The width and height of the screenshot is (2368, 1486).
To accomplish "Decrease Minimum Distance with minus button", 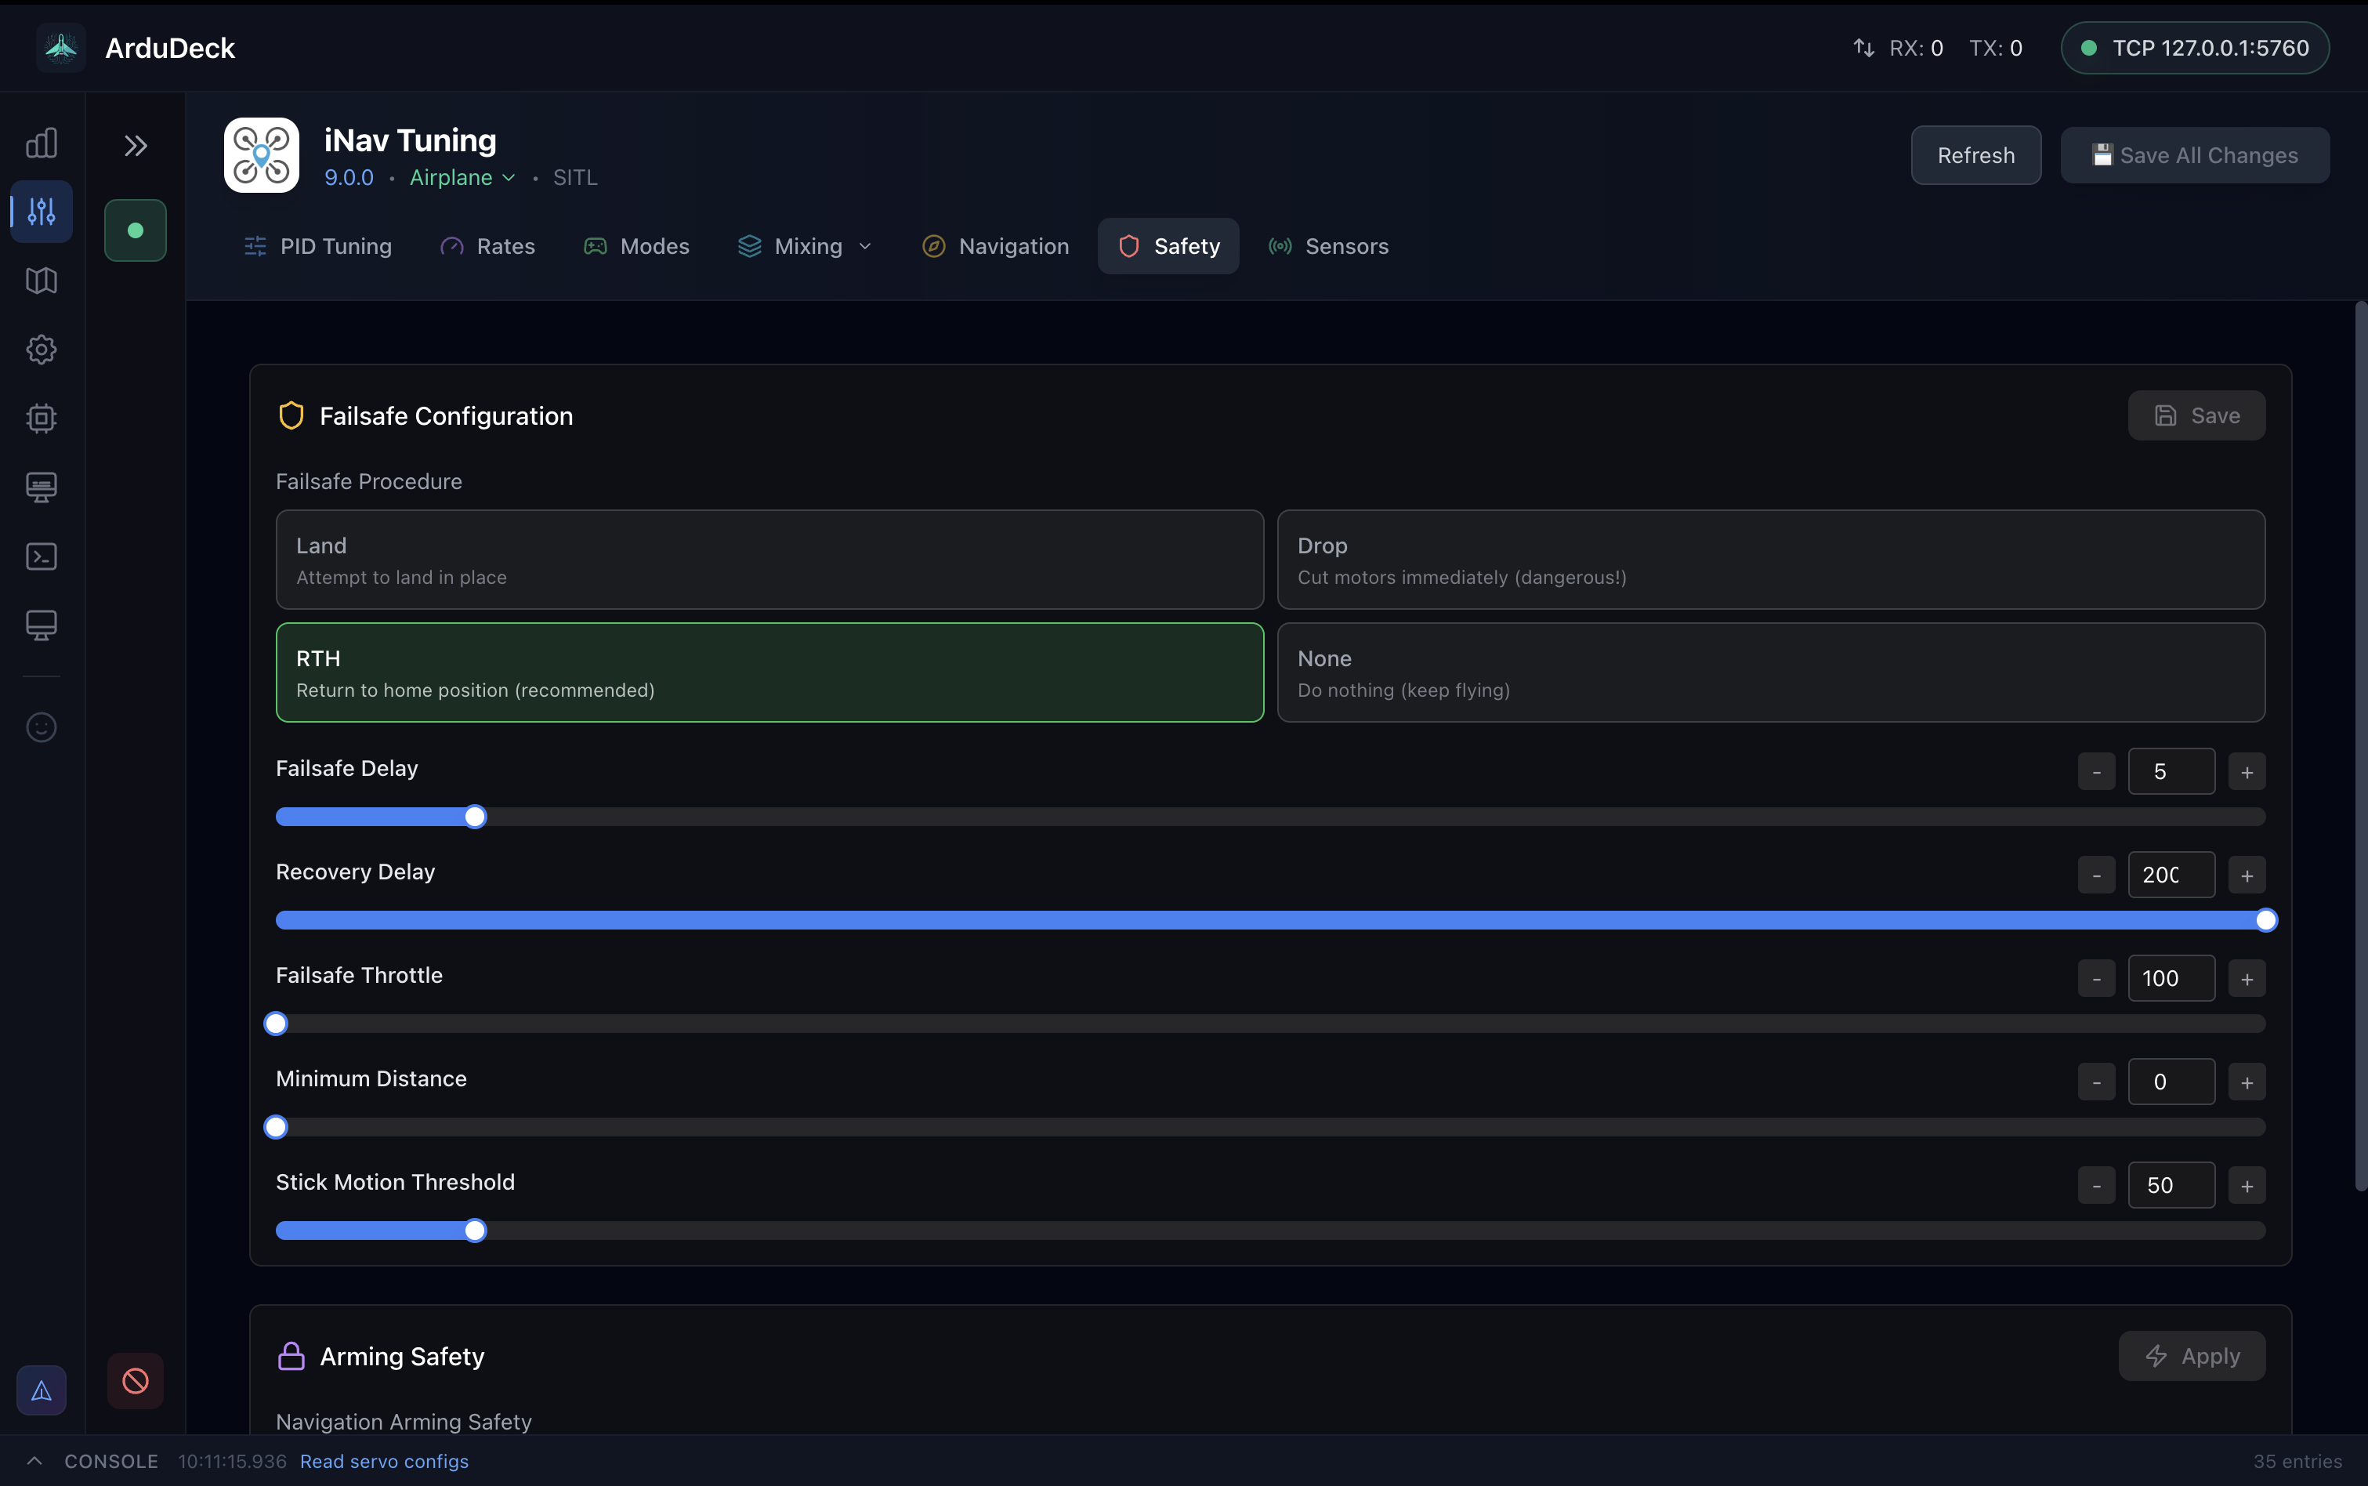I will (x=2096, y=1082).
